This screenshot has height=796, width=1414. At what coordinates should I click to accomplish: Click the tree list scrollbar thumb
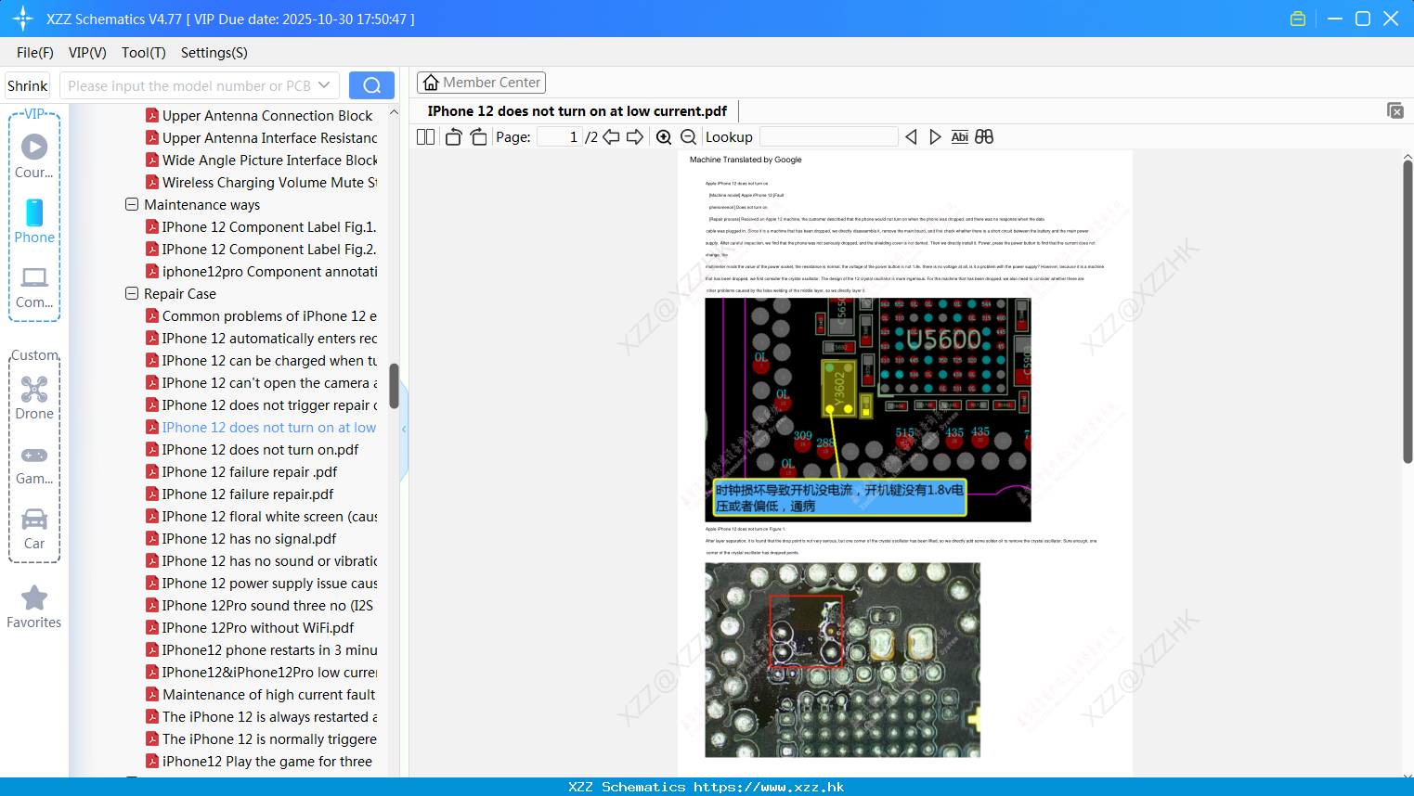[394, 386]
